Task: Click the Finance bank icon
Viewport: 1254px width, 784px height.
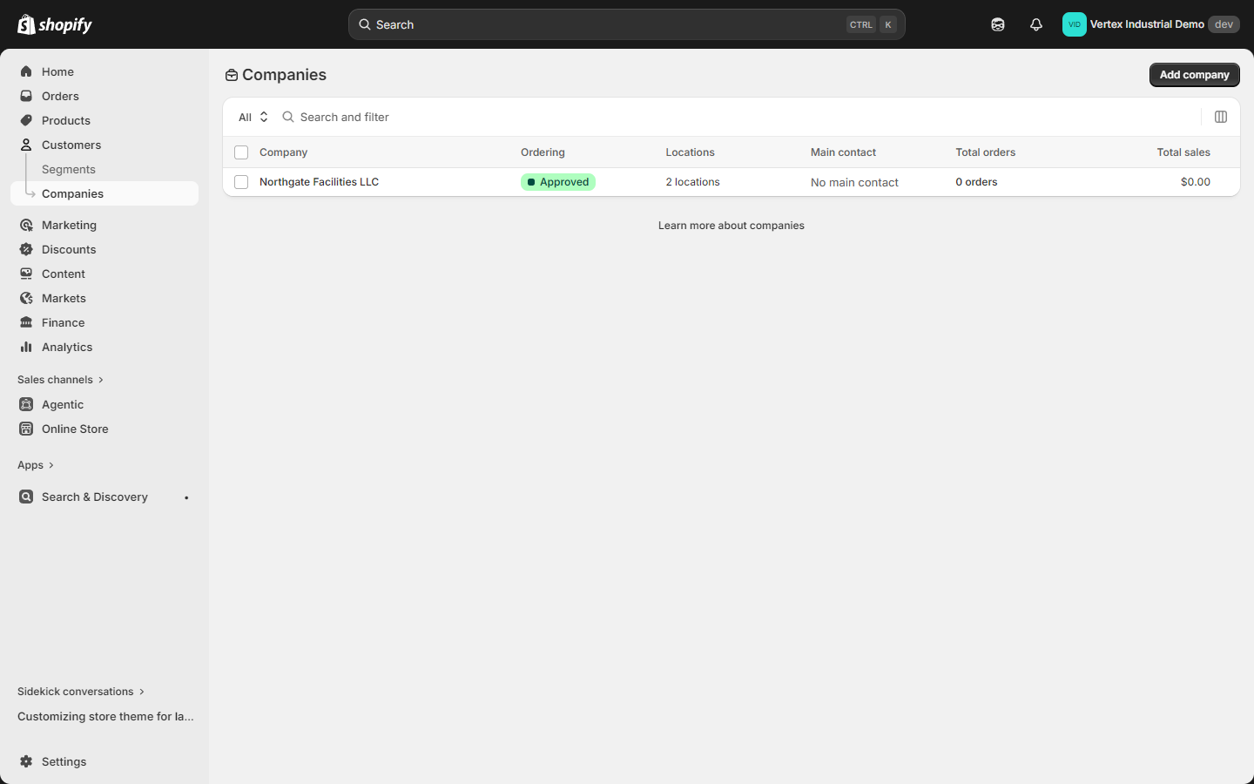Action: coord(26,322)
